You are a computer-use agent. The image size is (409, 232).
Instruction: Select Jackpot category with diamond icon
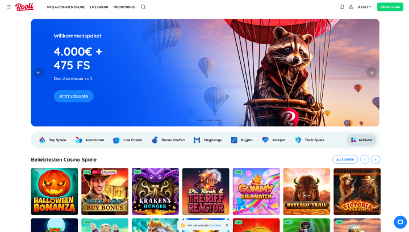point(274,140)
